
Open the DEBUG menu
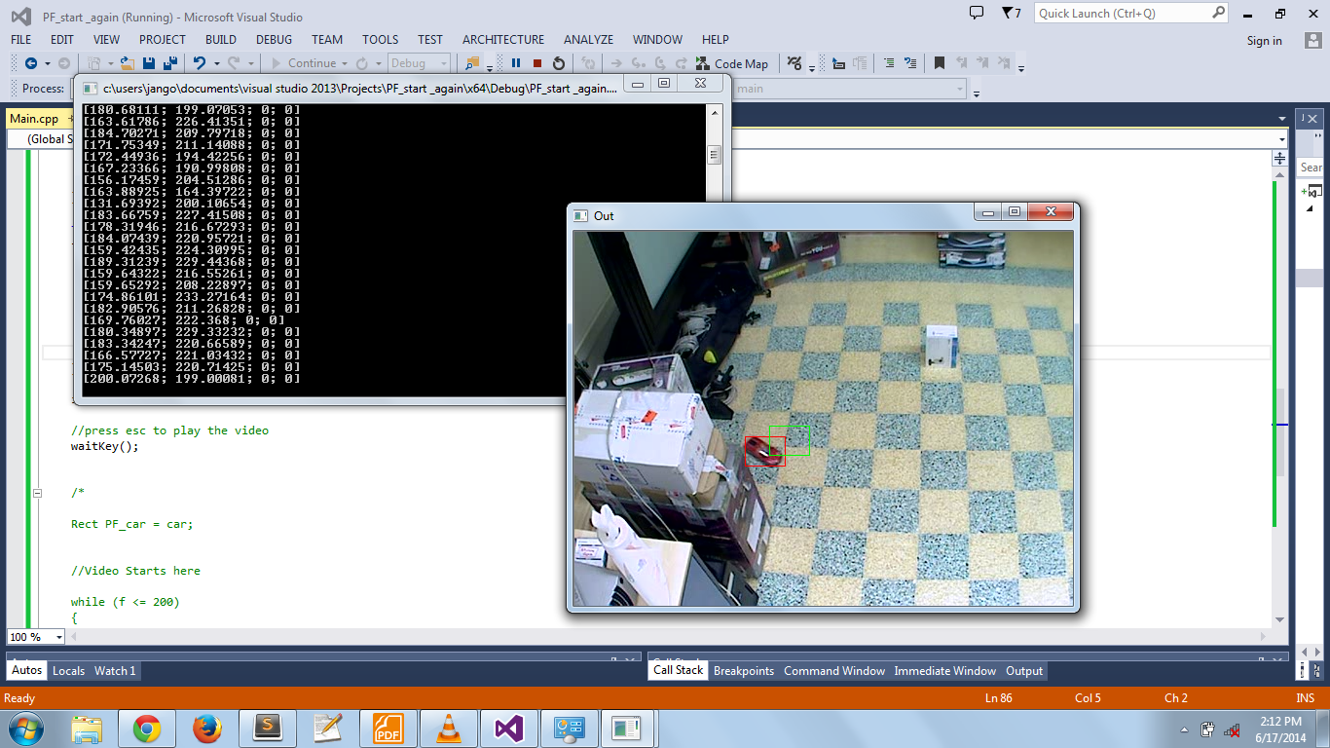pyautogui.click(x=274, y=40)
